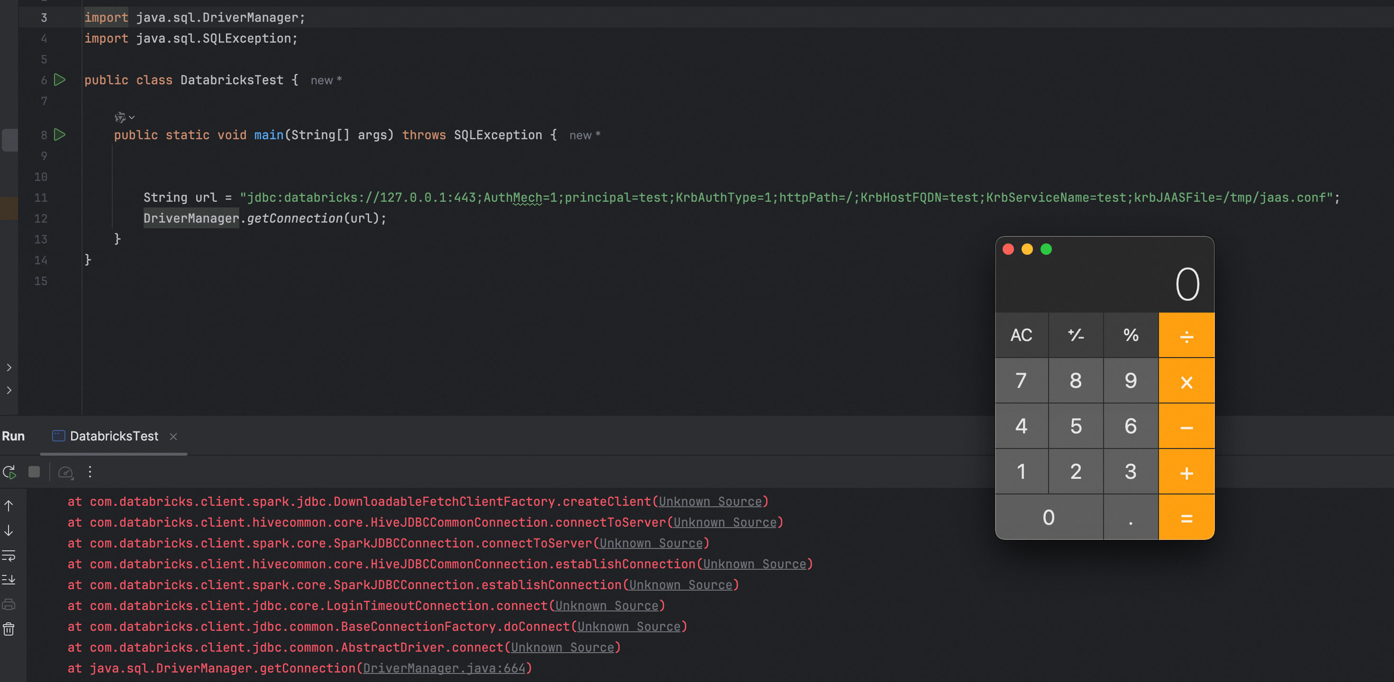This screenshot has width=1394, height=682.
Task: Toggle plus/minus sign in Calculator
Action: click(x=1076, y=335)
